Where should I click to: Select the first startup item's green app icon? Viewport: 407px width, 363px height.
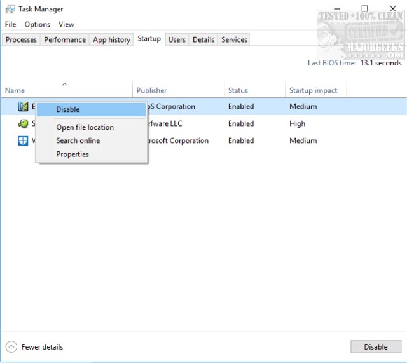coord(23,106)
